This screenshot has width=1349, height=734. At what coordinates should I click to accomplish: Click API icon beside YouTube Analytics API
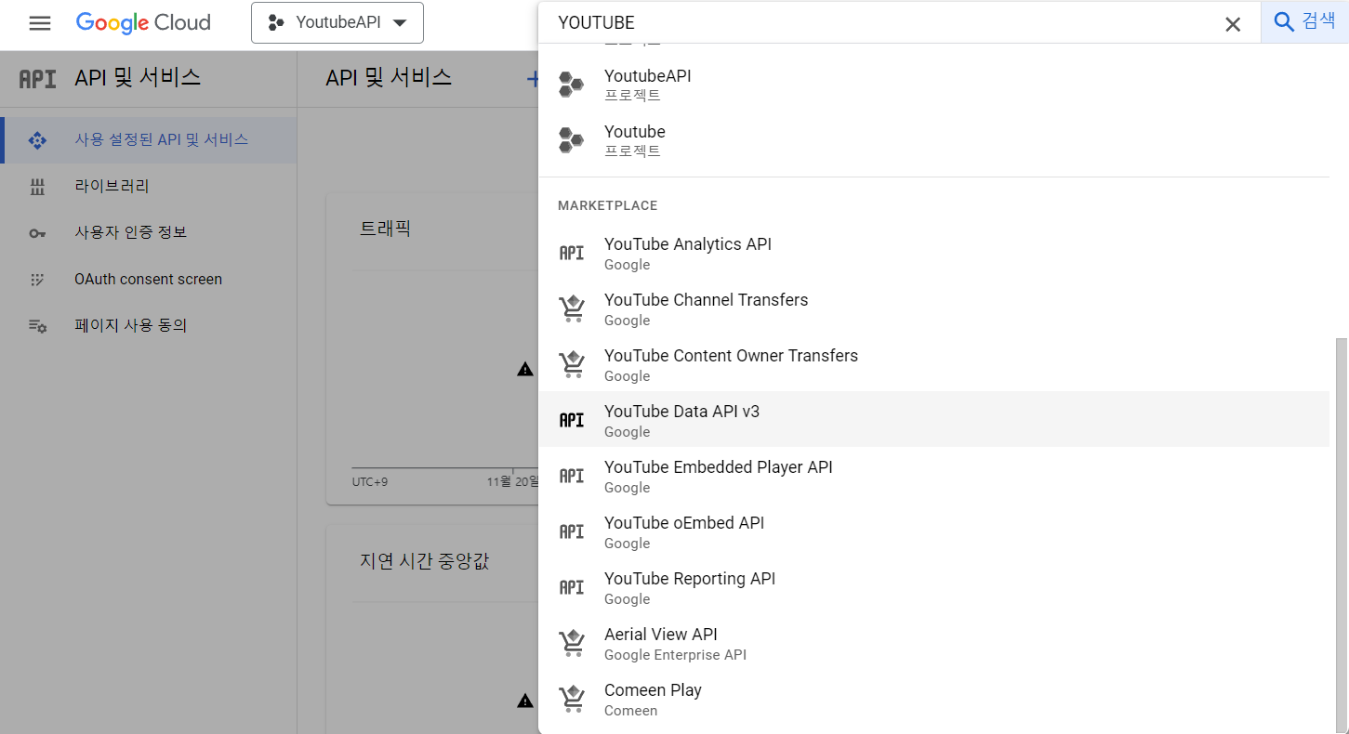pyautogui.click(x=572, y=253)
